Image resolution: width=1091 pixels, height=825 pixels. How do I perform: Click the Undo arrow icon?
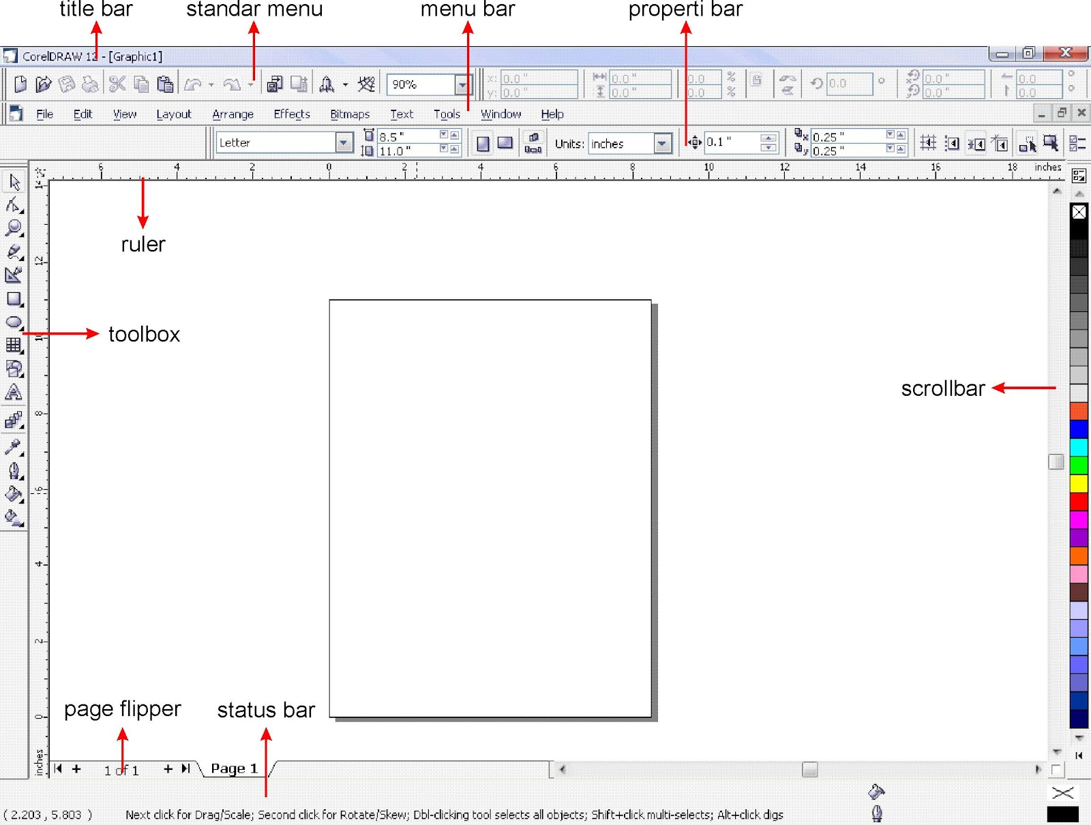193,84
